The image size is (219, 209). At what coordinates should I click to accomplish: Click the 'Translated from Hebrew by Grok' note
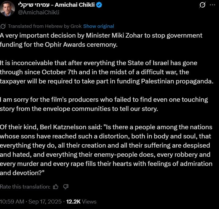45,26
